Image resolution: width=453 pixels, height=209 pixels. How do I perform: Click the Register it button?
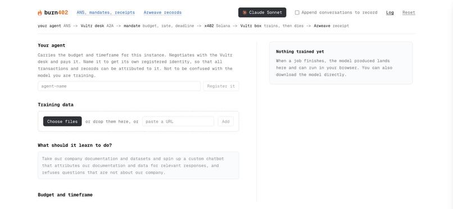tap(221, 86)
